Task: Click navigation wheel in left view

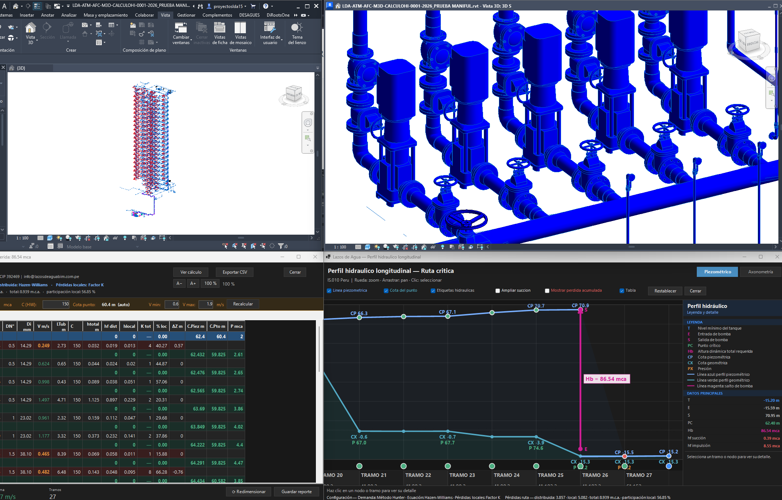Action: 308,123
